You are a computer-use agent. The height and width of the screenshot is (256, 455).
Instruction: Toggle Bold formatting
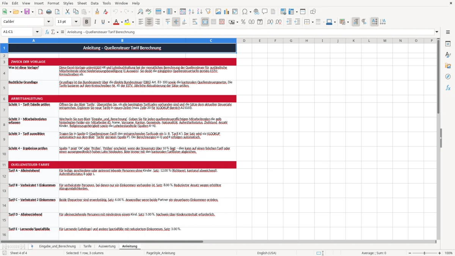pos(87,22)
